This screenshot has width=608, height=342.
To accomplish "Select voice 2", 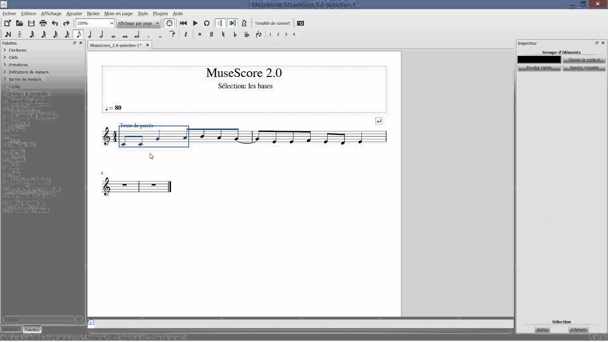I will pos(278,34).
